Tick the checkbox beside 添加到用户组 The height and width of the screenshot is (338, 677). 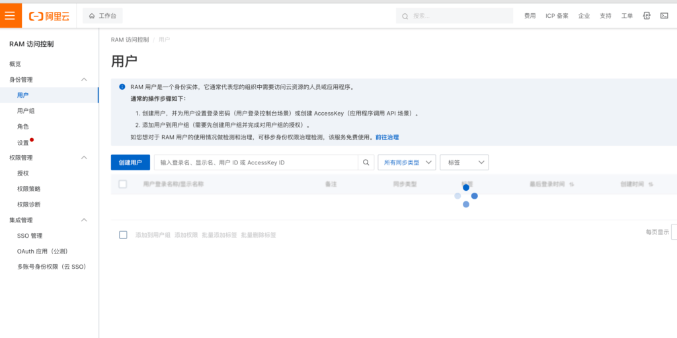tap(123, 235)
